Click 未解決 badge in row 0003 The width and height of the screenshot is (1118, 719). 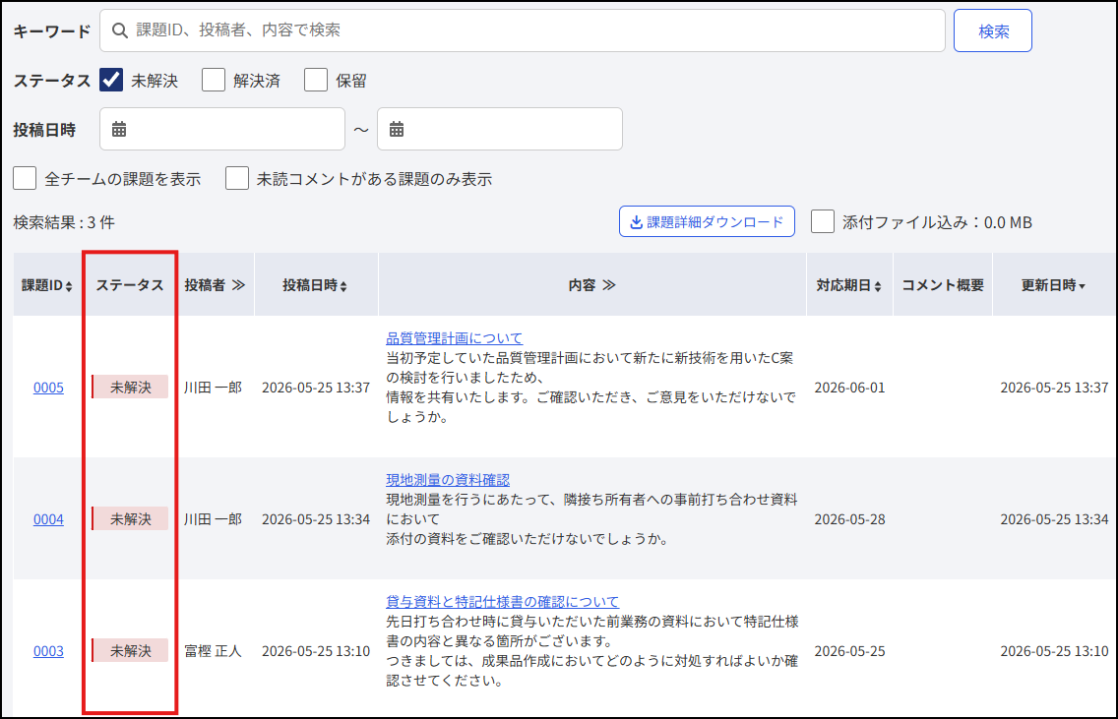(131, 650)
